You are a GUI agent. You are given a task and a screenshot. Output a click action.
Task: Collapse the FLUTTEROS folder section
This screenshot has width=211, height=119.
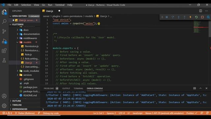11,24
